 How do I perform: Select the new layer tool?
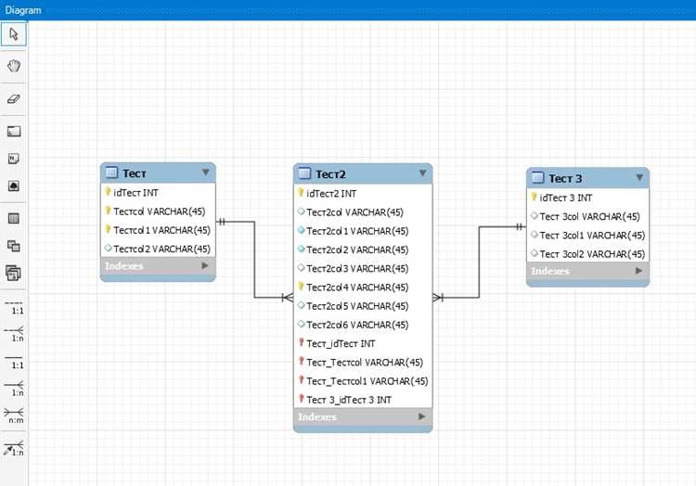[x=14, y=132]
